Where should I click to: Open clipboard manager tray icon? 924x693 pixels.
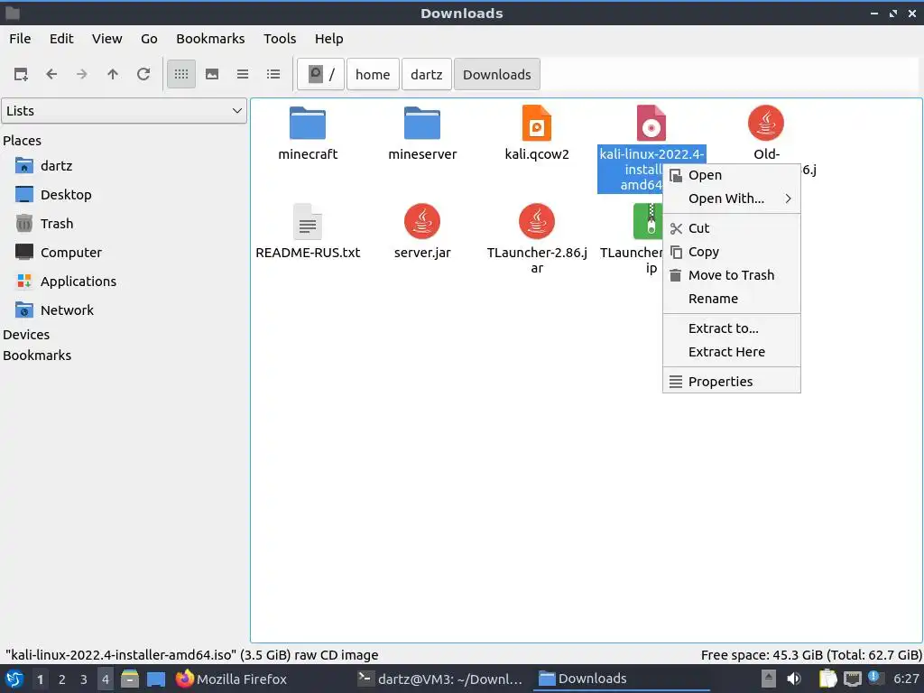coord(827,679)
